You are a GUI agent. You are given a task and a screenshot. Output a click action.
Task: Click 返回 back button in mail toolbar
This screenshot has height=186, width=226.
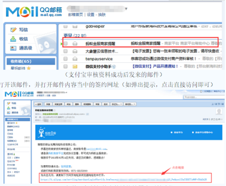[38, 104]
